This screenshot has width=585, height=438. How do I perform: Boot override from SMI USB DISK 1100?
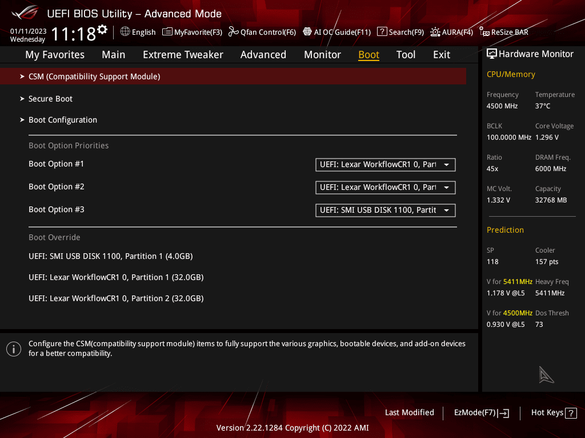click(111, 256)
